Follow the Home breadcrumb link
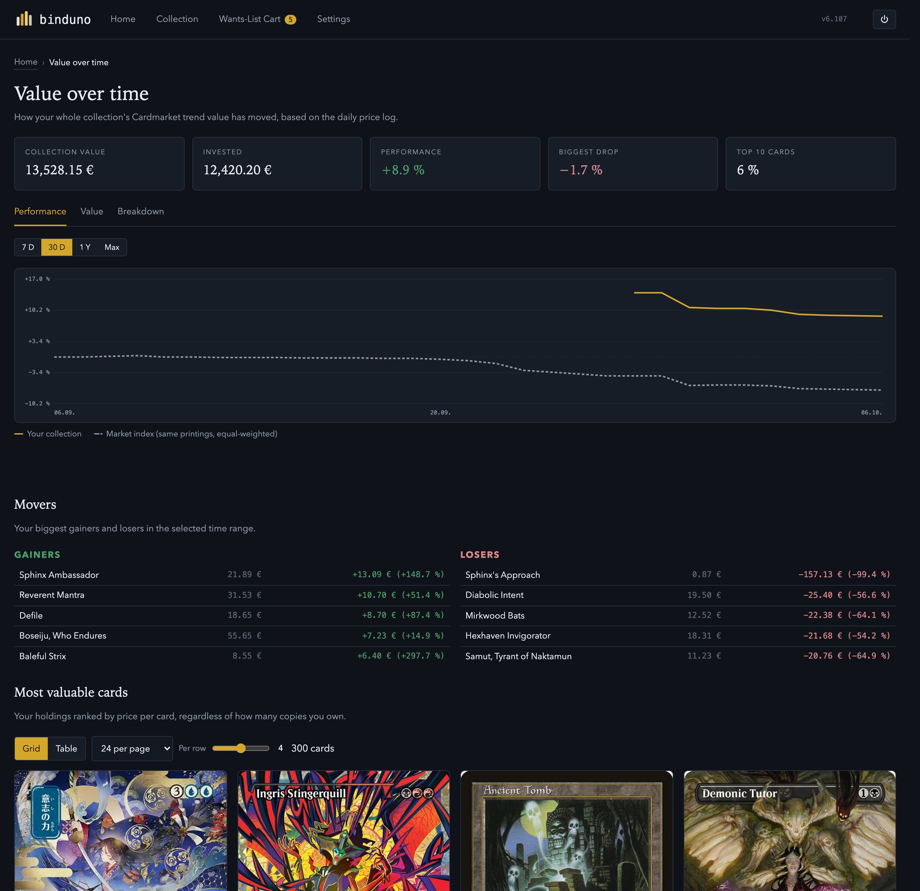Image resolution: width=920 pixels, height=891 pixels. click(x=26, y=62)
